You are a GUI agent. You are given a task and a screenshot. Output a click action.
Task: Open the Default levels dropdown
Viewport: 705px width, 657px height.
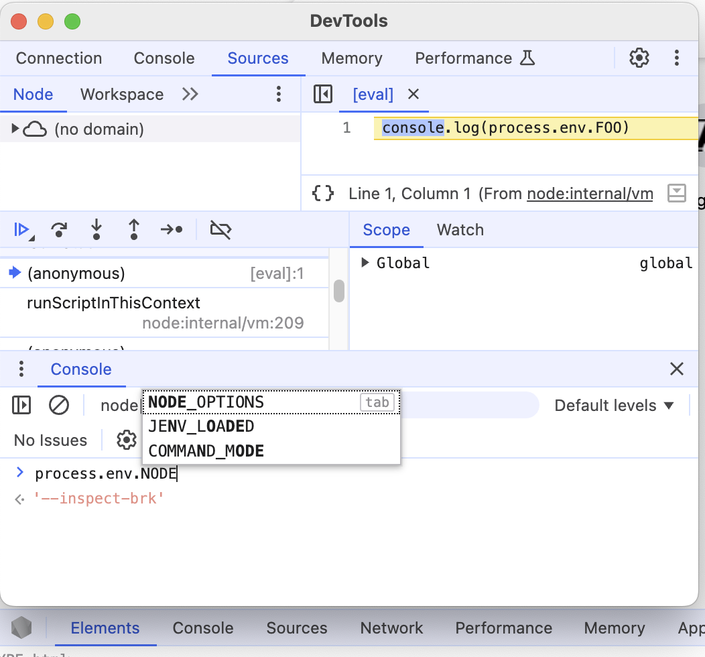pyautogui.click(x=614, y=406)
